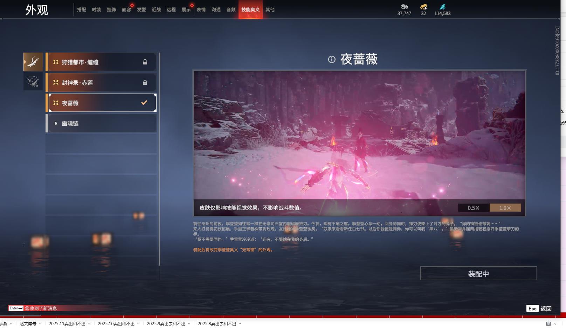Select the second character icon in sidebar

click(33, 81)
